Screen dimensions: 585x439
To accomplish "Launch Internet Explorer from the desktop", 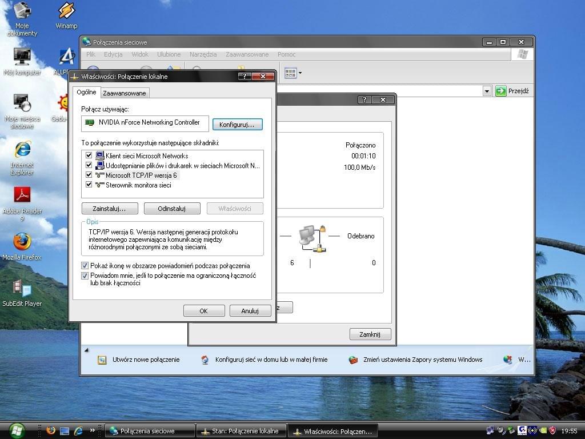I will (x=22, y=158).
